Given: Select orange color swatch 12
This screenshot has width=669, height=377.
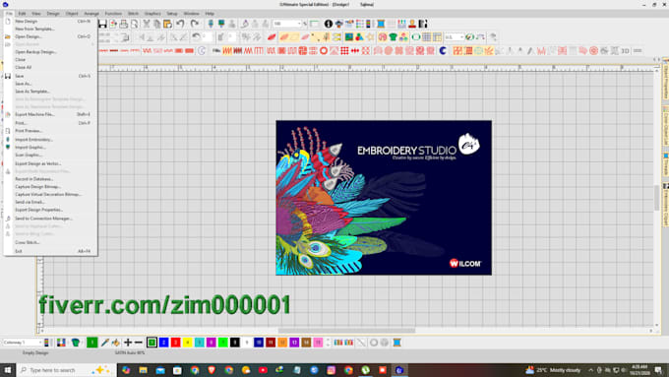Looking at the screenshot, I should coord(282,343).
